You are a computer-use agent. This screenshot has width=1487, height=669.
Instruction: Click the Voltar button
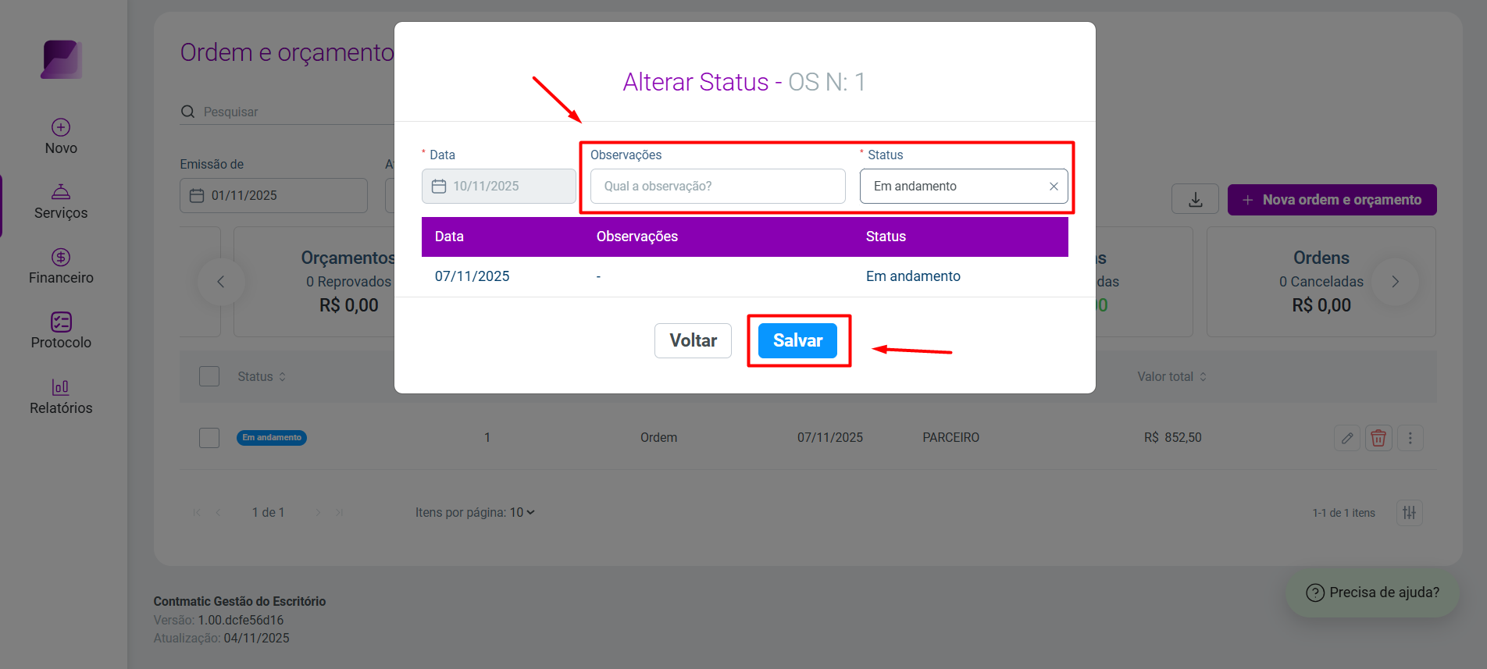[693, 340]
